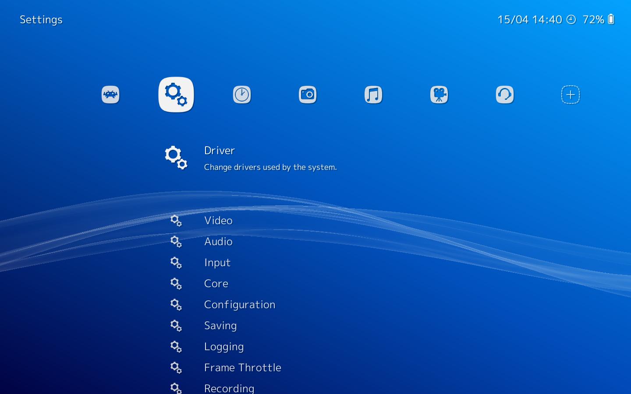Open the Music note icon
The width and height of the screenshot is (631, 394).
[373, 95]
